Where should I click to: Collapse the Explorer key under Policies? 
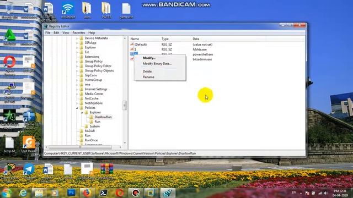pos(82,112)
